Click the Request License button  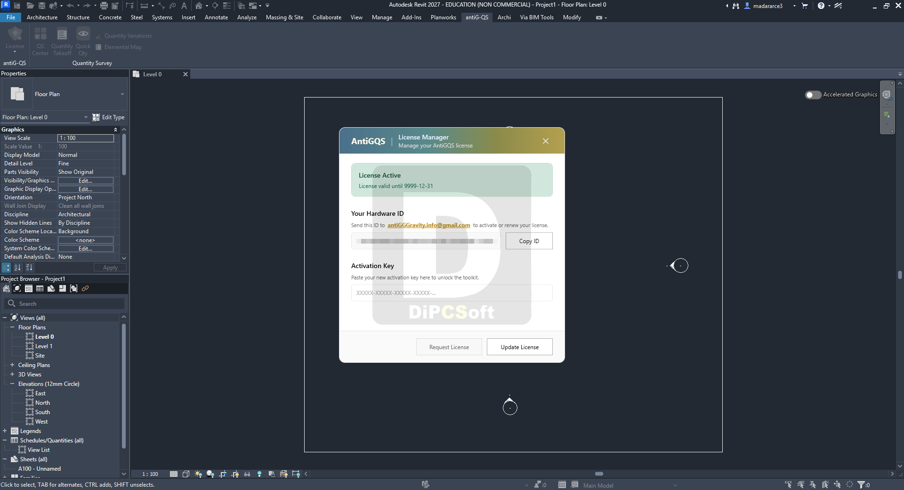(449, 347)
